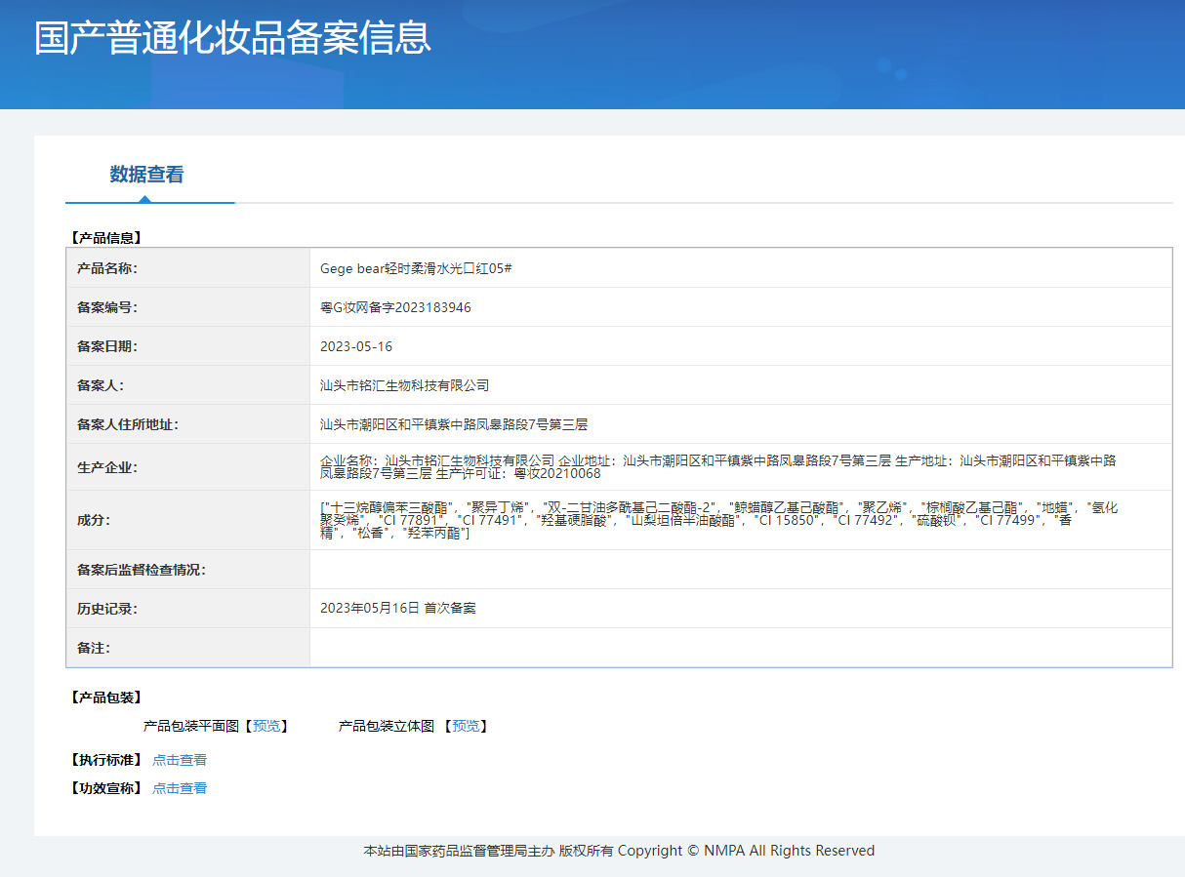Open the 产品包装立体图 预览 link
Image resolution: width=1185 pixels, height=877 pixels.
click(x=465, y=726)
